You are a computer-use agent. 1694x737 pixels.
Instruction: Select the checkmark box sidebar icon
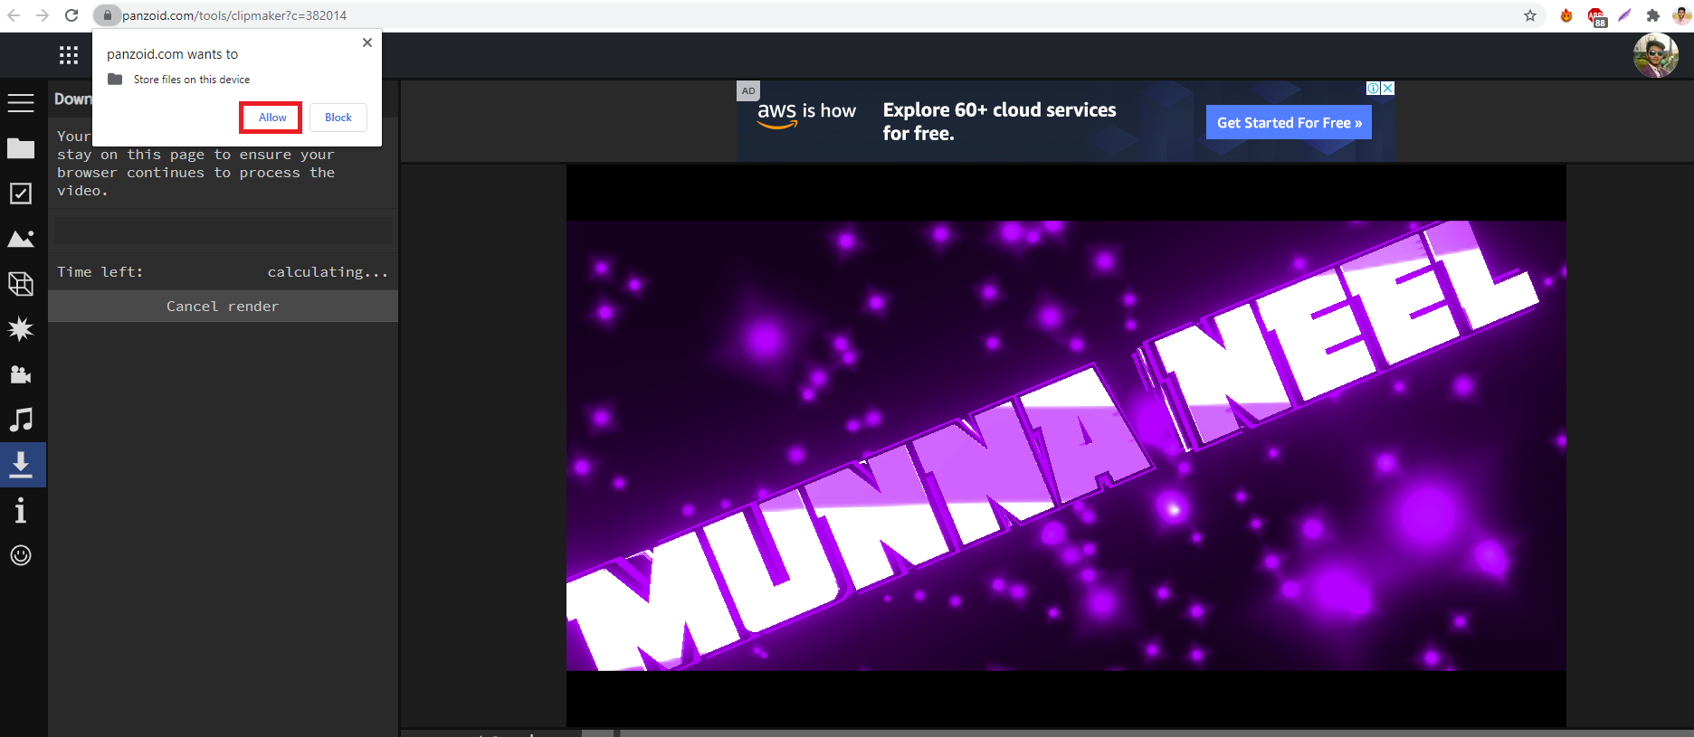[x=21, y=194]
